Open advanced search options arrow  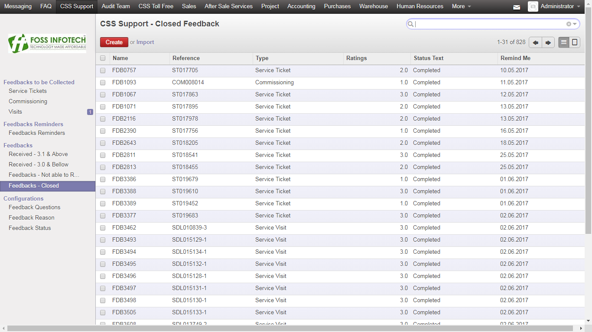(575, 24)
